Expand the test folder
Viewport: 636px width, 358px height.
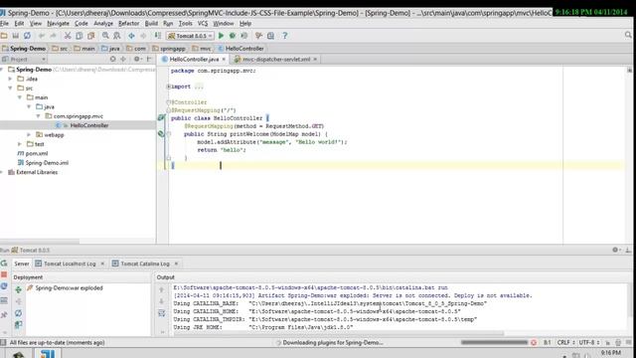(20, 144)
